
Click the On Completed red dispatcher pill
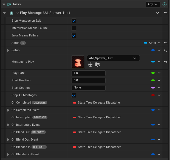(x=75, y=103)
